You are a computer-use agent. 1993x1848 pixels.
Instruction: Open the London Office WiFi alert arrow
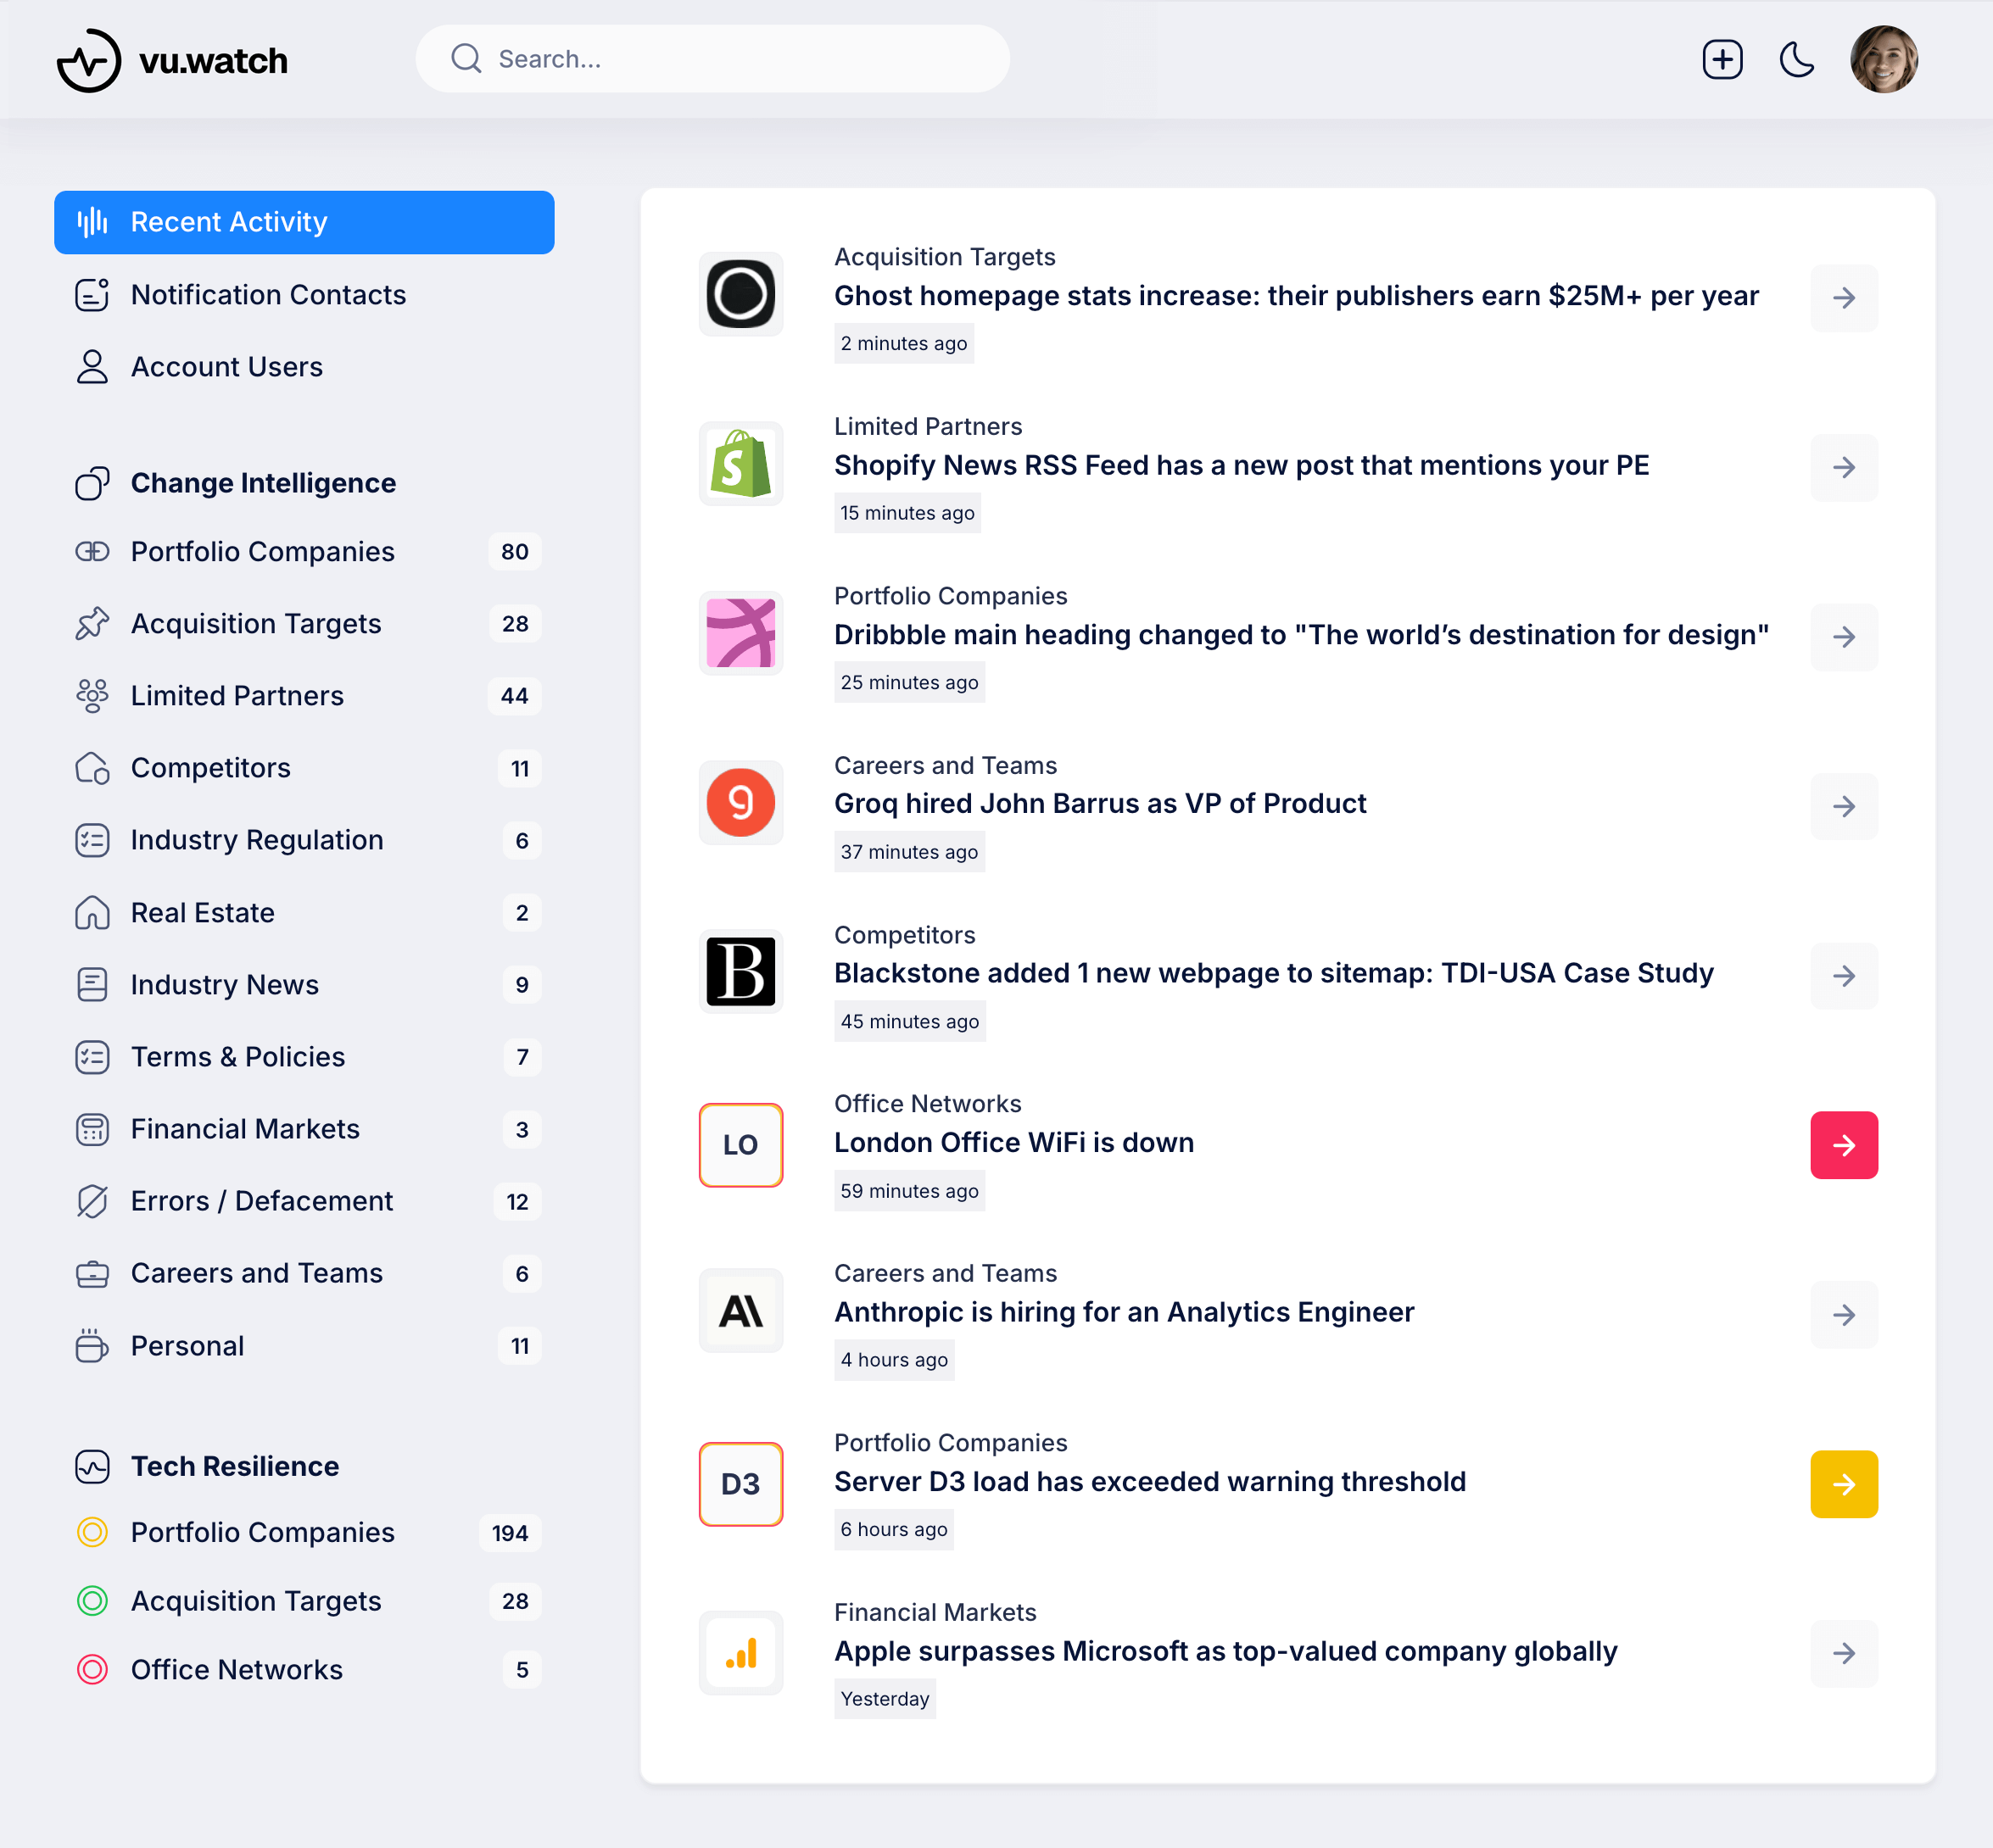(x=1844, y=1145)
